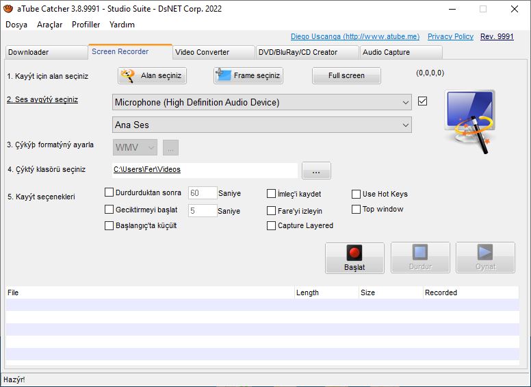The image size is (531, 387).
Task: Click the Rev. 9991 link
Action: 497,36
